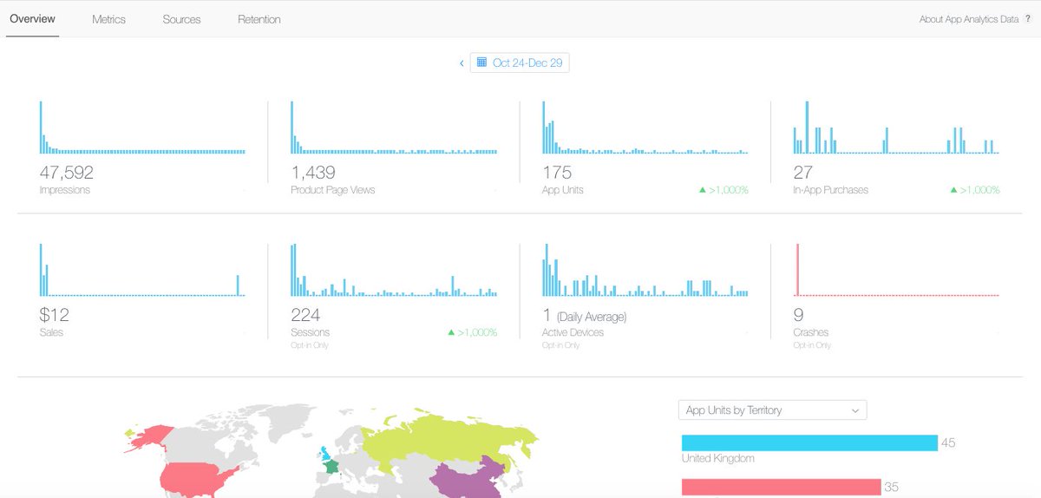1041x498 pixels.
Task: Open the In-App Purchases chart
Action: click(x=896, y=128)
